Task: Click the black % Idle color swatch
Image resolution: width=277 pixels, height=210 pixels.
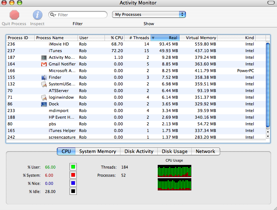Action: click(x=73, y=191)
